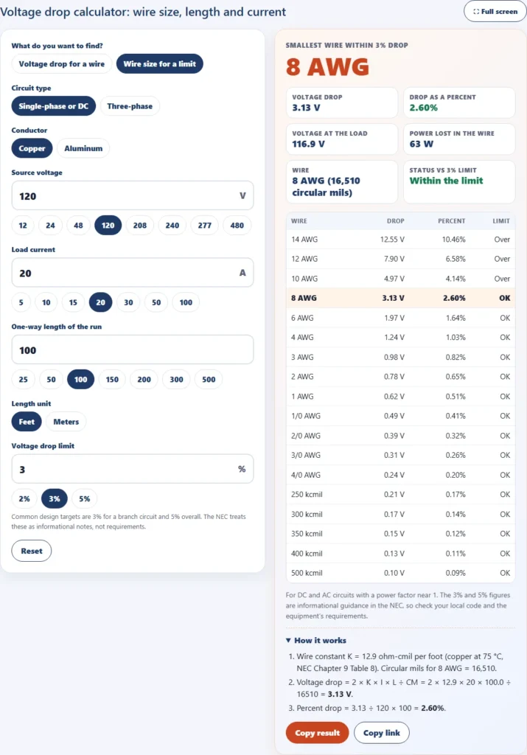Set the drop limit to 2%

click(24, 498)
